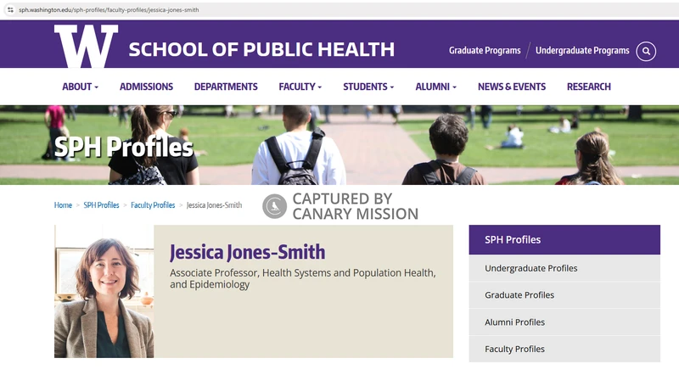
Task: Open the search magnifier icon in header
Action: (x=646, y=51)
